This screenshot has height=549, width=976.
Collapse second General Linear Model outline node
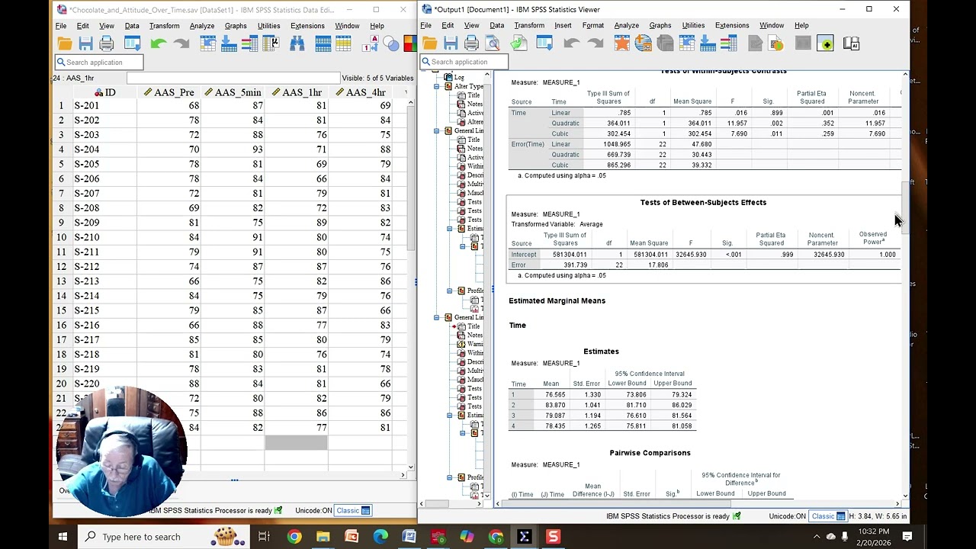pos(437,317)
